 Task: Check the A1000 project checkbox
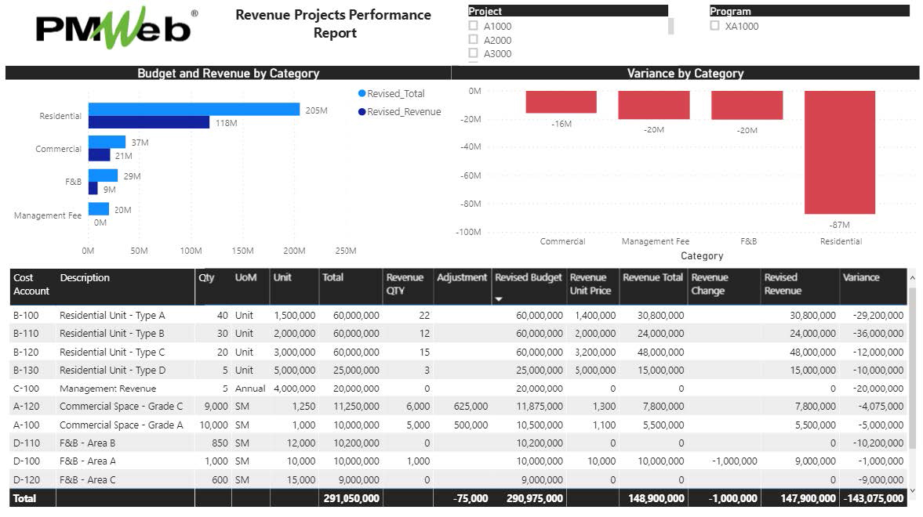[x=474, y=26]
